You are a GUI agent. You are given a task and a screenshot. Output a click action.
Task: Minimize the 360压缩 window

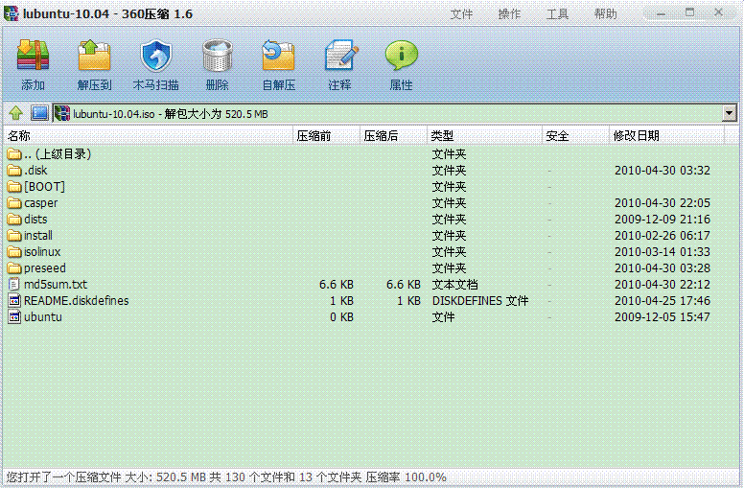coord(661,13)
